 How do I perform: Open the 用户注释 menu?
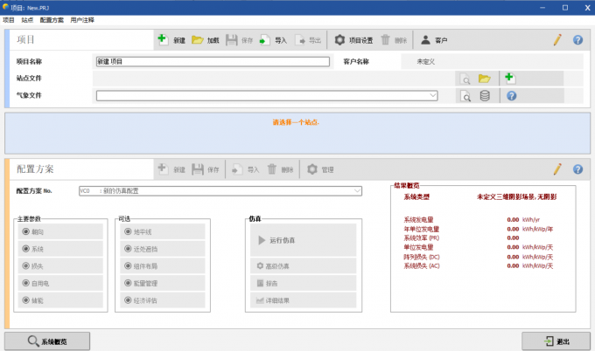pos(82,20)
